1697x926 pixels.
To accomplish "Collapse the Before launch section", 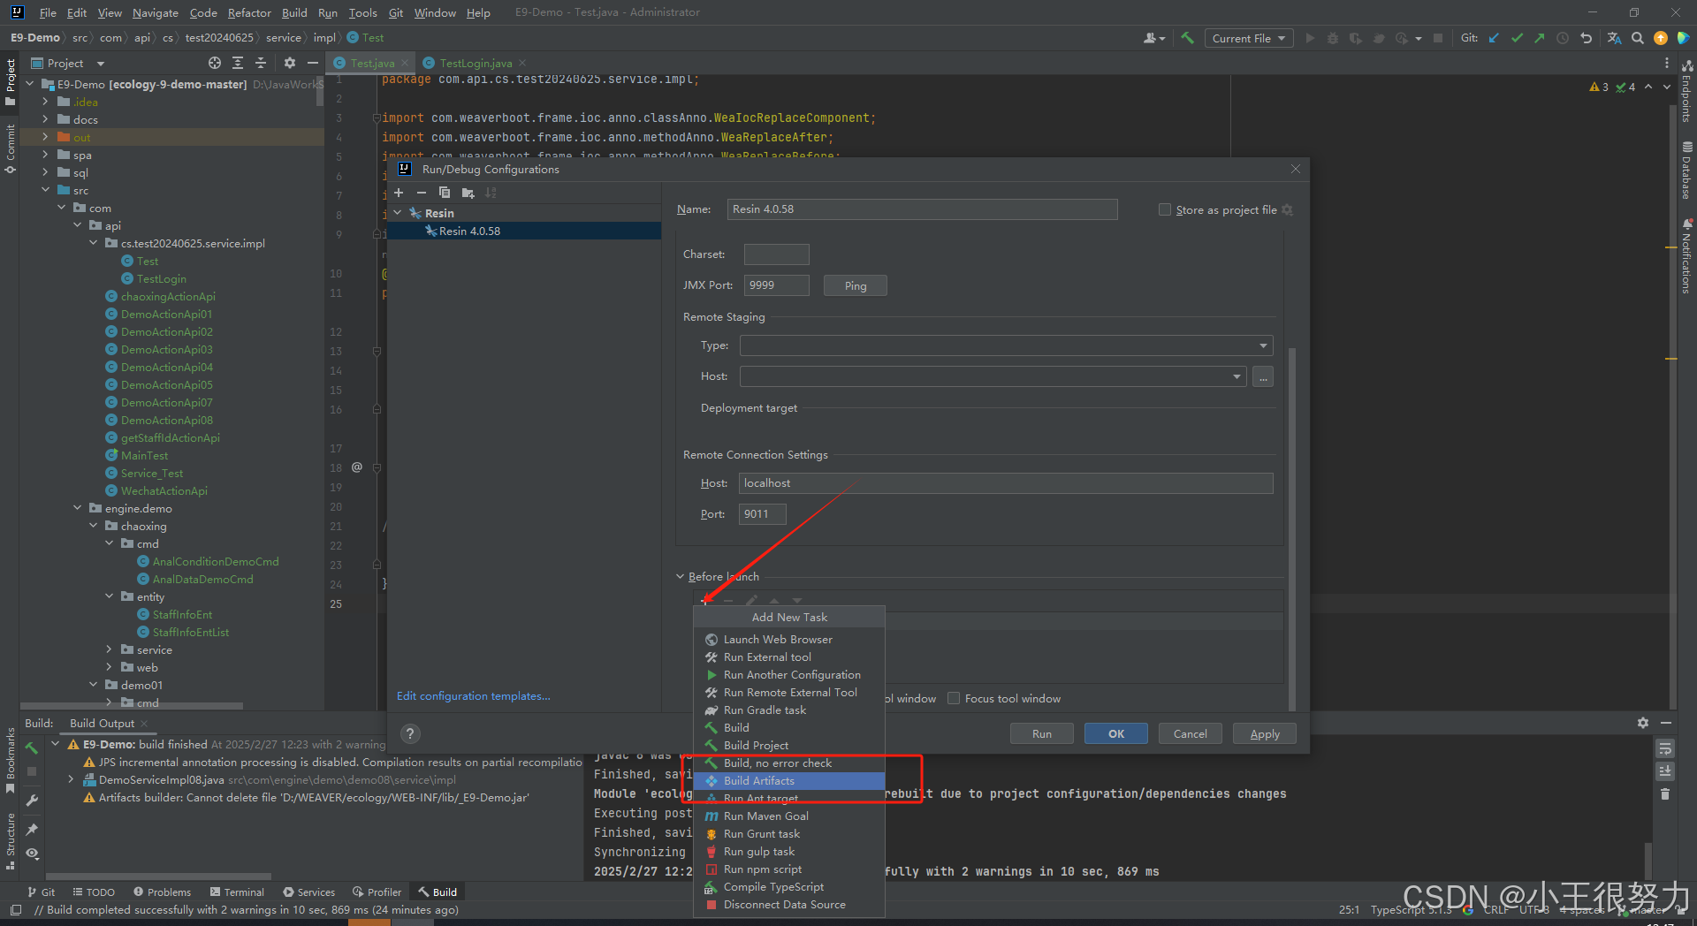I will (680, 577).
